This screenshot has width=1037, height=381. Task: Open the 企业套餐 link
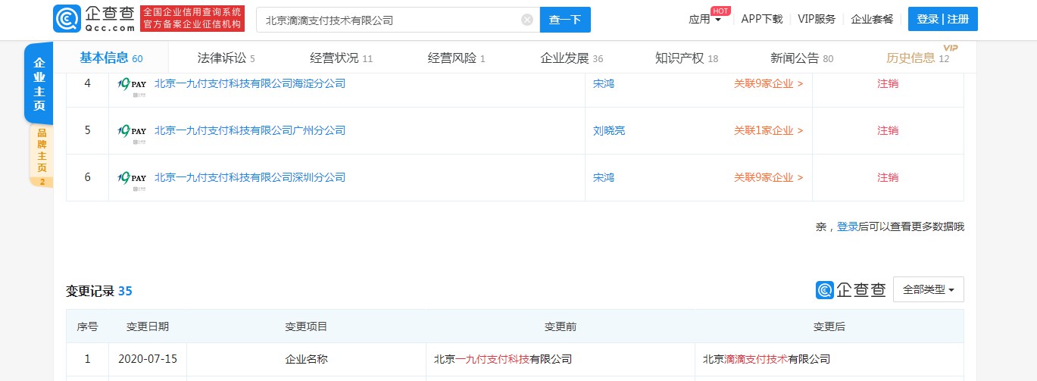872,20
